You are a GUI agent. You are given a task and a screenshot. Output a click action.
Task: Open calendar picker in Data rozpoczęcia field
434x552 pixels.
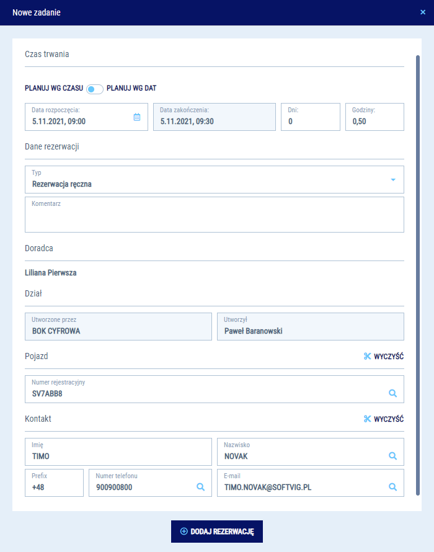(137, 117)
